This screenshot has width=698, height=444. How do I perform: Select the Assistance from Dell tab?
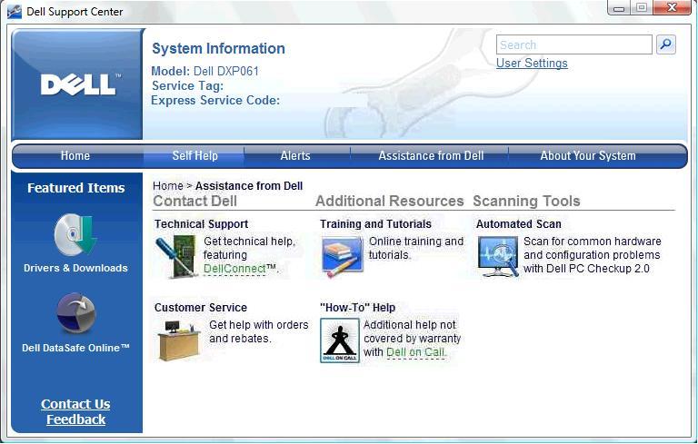431,156
